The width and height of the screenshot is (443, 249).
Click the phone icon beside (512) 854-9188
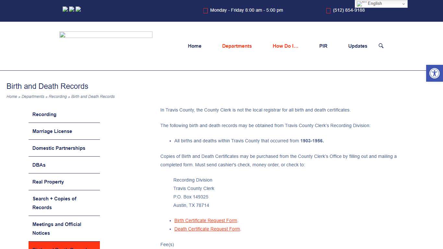click(x=328, y=11)
